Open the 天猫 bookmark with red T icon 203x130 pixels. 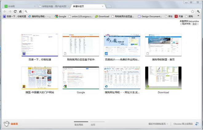point(179,16)
